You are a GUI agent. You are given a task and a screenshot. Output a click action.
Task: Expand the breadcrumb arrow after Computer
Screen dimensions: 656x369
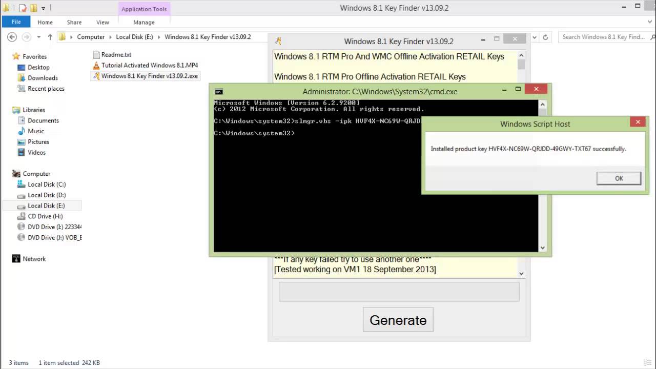[x=110, y=37]
